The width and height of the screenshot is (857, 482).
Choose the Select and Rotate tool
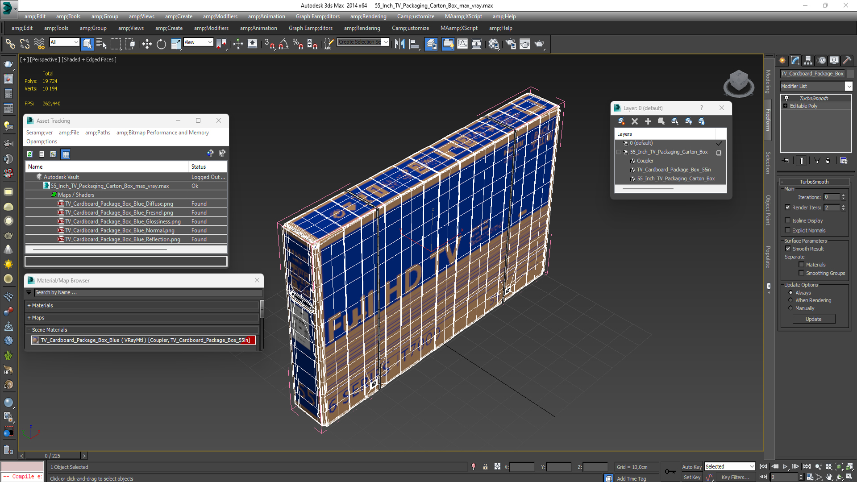[161, 43]
